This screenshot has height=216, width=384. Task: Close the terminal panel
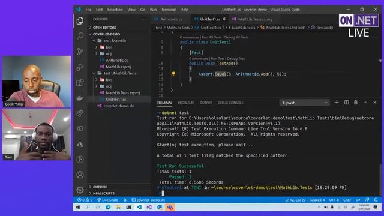(374, 103)
